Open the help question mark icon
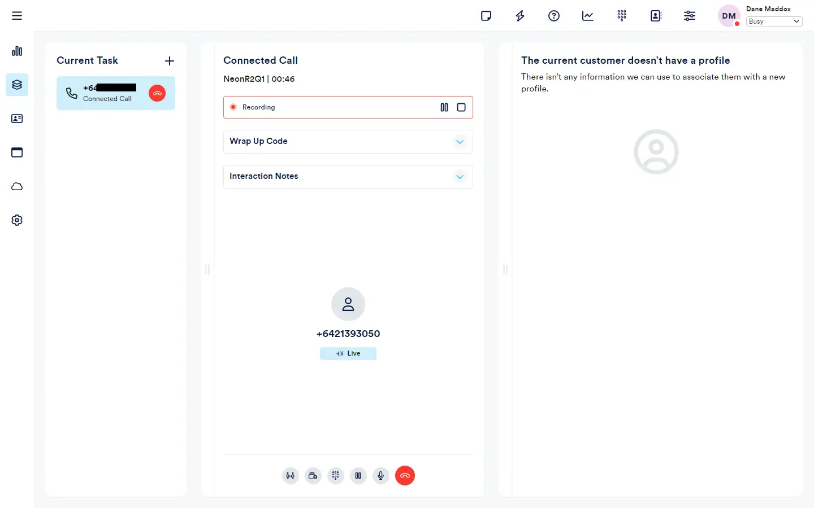Viewport: 814px width, 508px height. (554, 16)
